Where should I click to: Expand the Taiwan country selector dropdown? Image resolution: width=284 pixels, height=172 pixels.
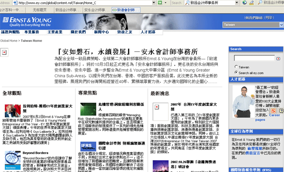point(281,25)
